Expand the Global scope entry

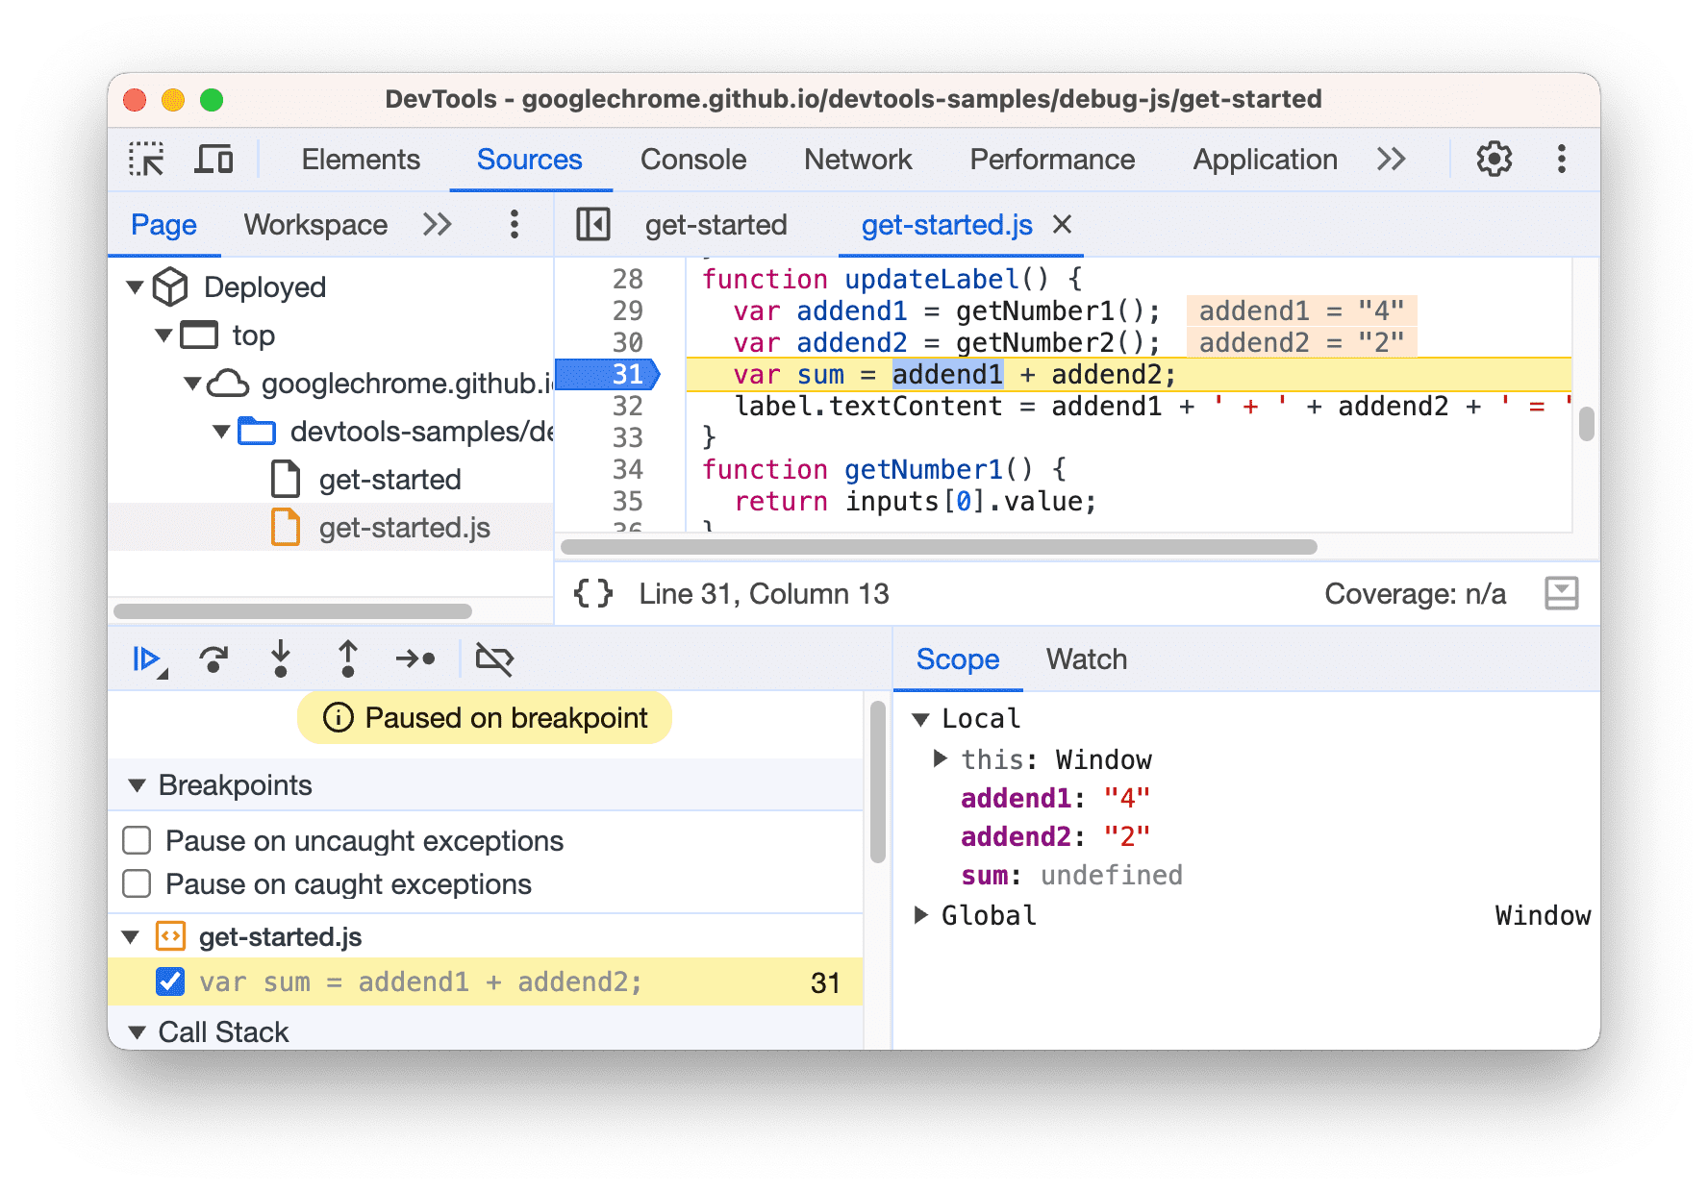[921, 915]
